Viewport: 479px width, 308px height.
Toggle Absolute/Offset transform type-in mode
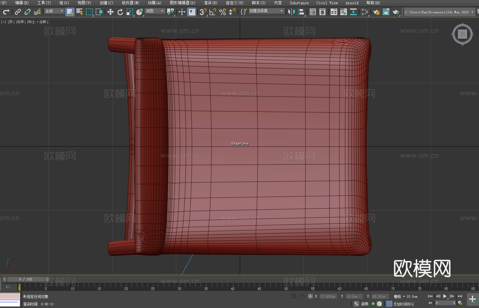coord(310,296)
